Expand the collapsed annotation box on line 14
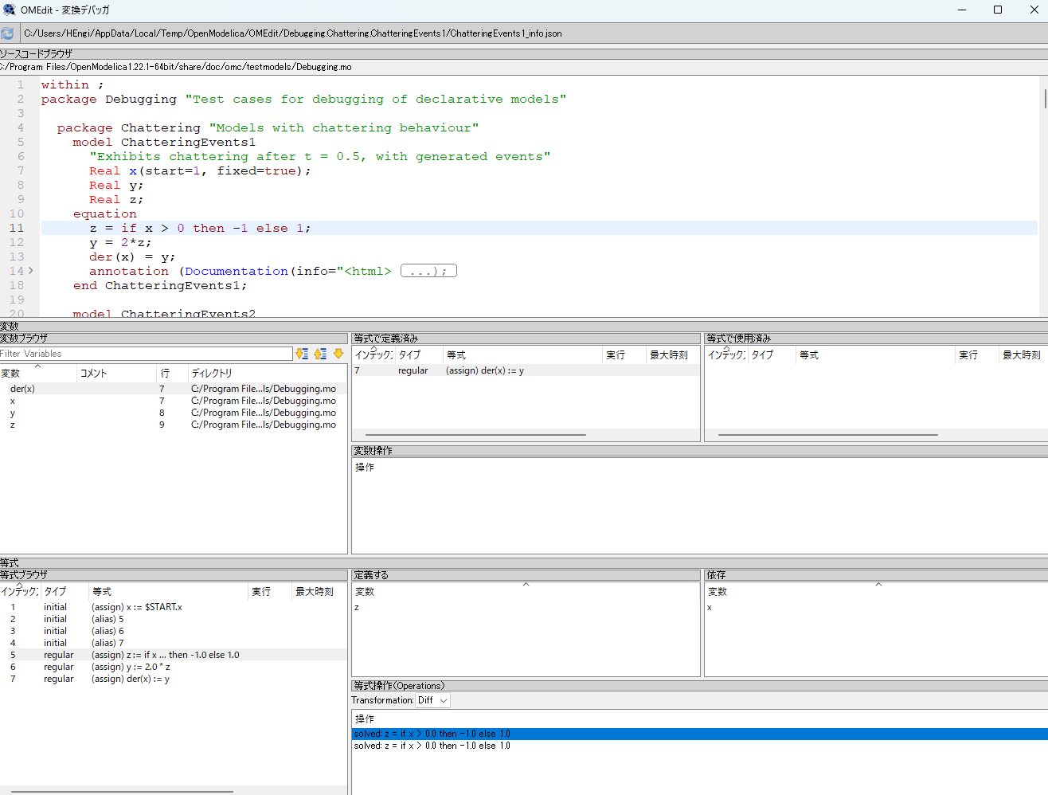 pos(428,270)
